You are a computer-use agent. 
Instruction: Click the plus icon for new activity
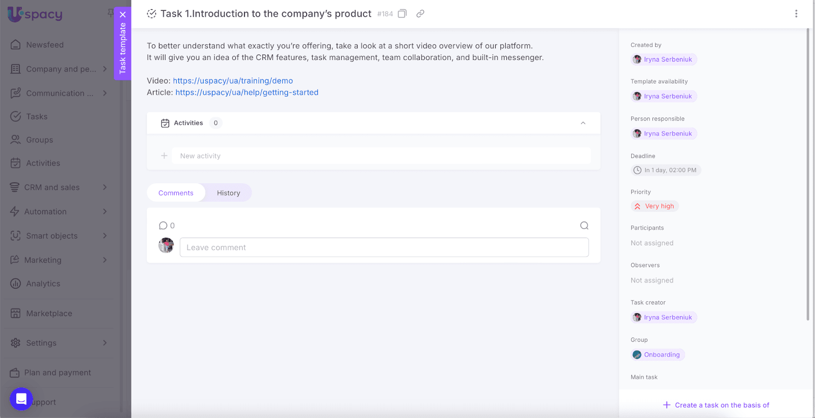164,156
